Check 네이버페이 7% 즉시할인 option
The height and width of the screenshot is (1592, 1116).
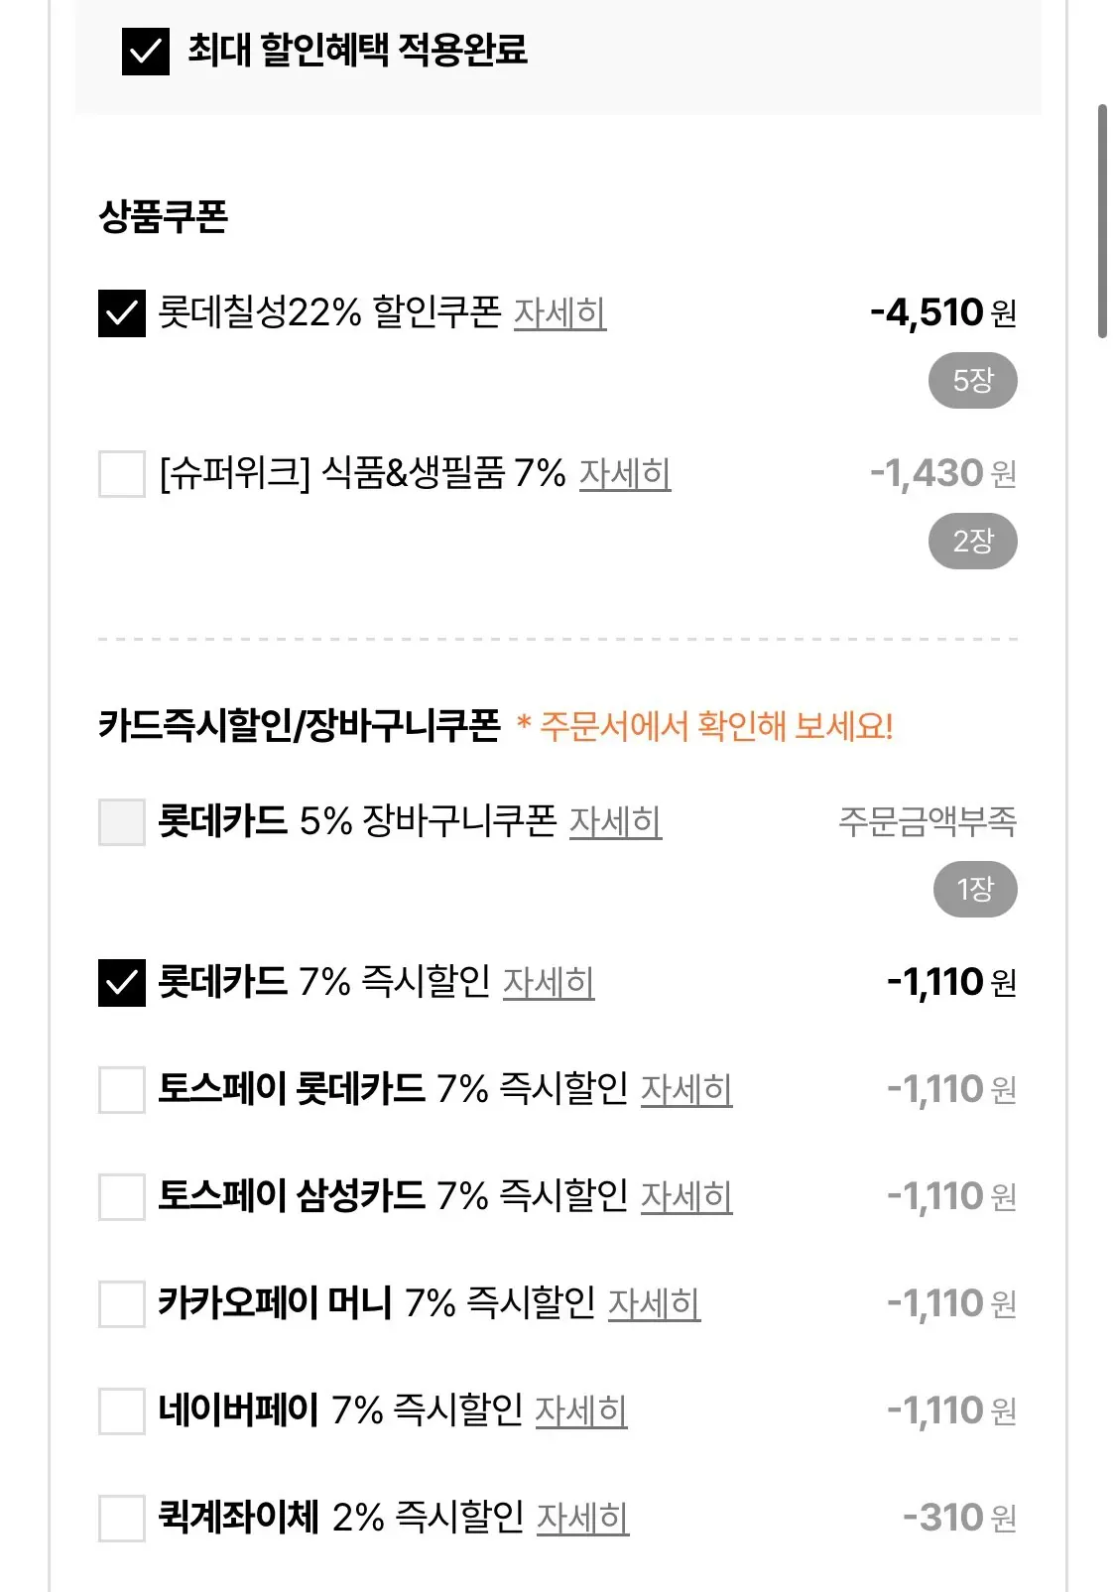[122, 1411]
